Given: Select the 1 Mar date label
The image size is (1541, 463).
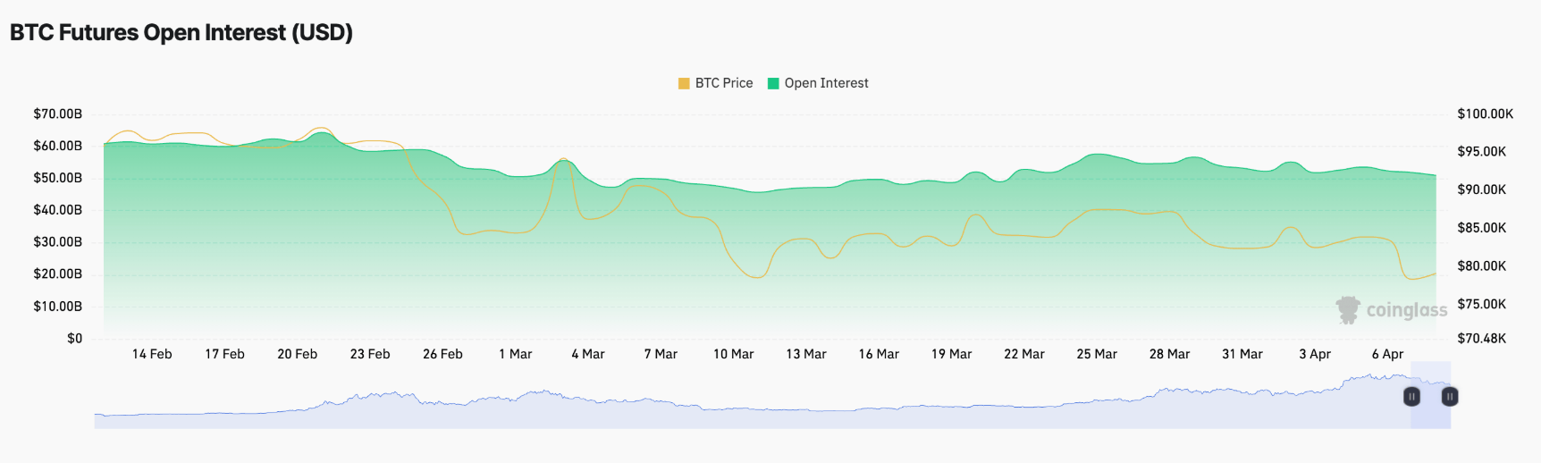Looking at the screenshot, I should [515, 354].
